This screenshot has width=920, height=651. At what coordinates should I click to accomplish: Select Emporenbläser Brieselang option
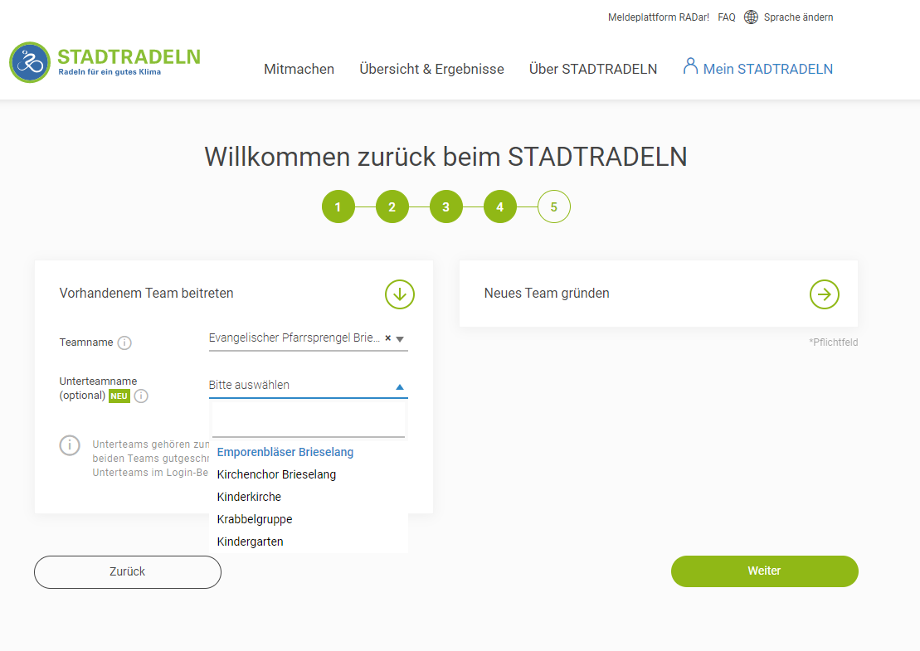point(285,452)
